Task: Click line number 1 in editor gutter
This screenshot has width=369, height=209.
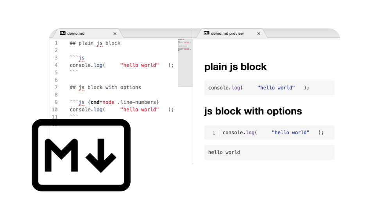Action: tap(56, 43)
